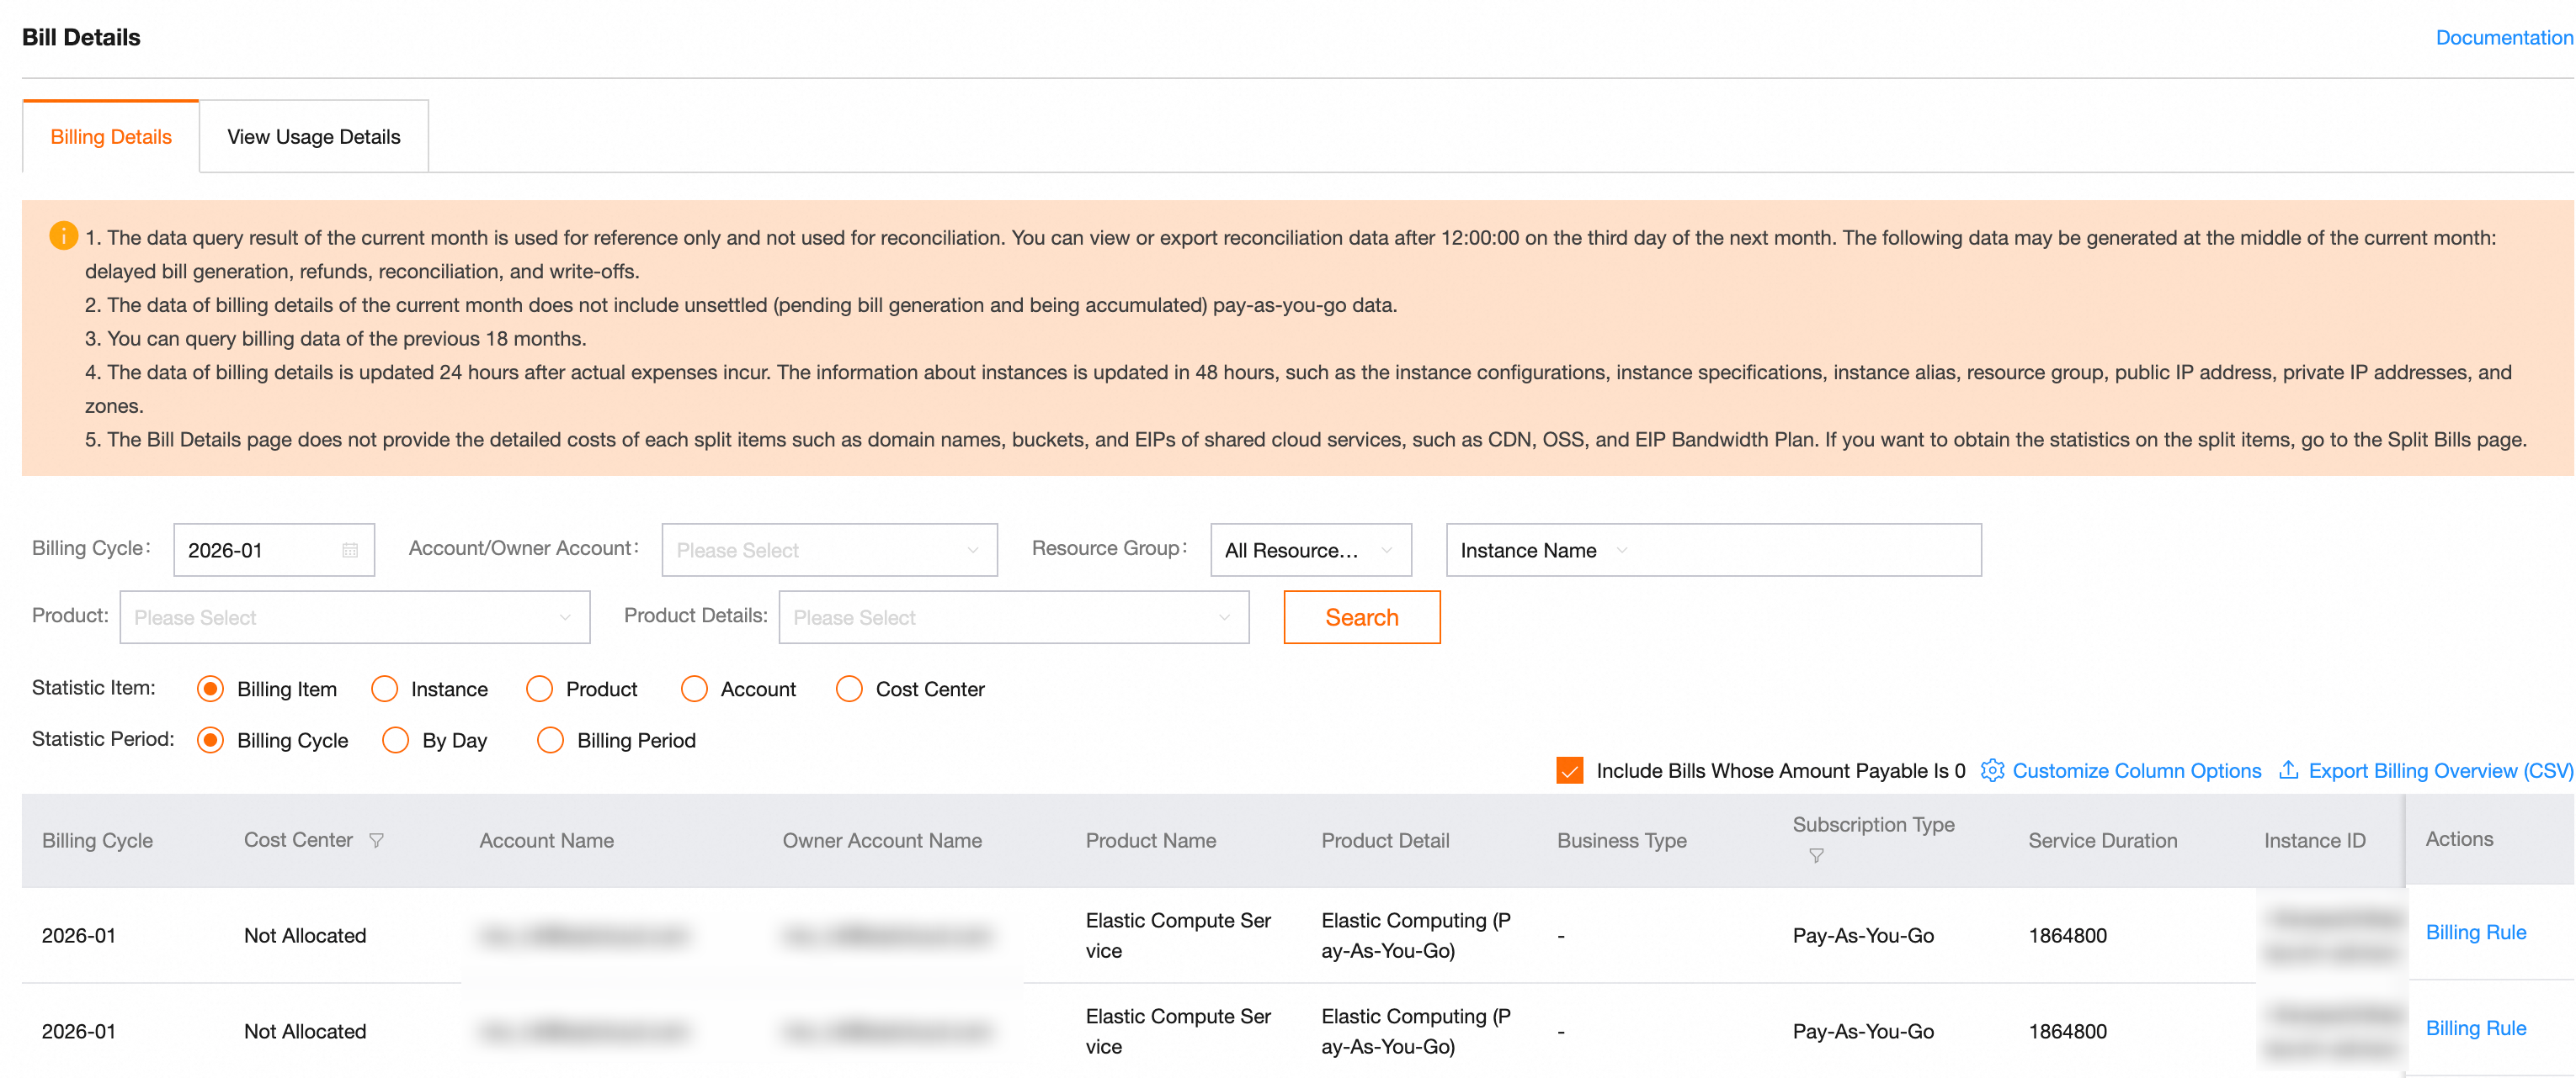Choose the By Day statistic period

pos(396,740)
